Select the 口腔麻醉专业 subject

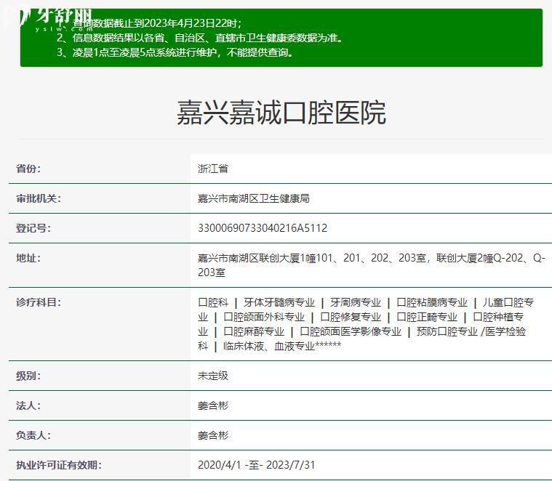[x=254, y=331]
